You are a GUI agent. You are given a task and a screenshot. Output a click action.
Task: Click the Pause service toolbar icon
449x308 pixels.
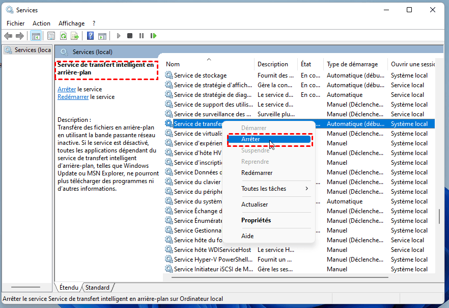tap(142, 36)
